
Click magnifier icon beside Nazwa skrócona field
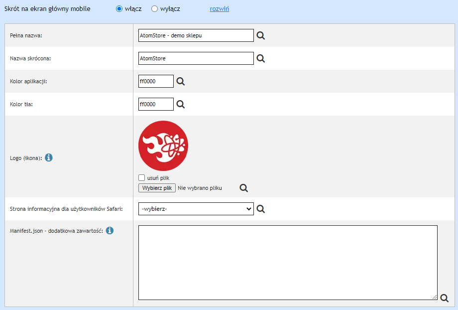[x=260, y=58]
